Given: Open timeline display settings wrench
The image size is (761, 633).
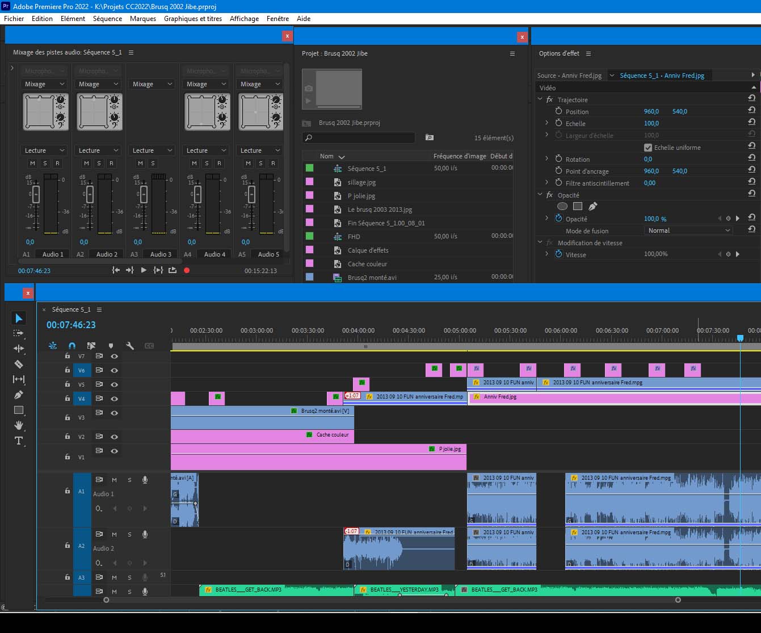Looking at the screenshot, I should 130,345.
